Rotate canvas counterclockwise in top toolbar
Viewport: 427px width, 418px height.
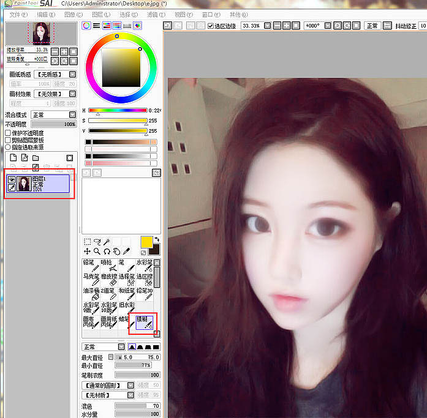point(338,26)
